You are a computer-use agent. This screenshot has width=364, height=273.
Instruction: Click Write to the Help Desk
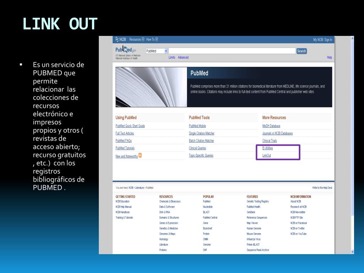(x=322, y=188)
